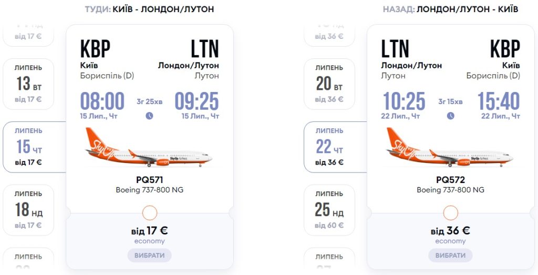The height and width of the screenshot is (275, 538).
Task: Select the economy fare radio for 17 €
Action: pos(150,213)
